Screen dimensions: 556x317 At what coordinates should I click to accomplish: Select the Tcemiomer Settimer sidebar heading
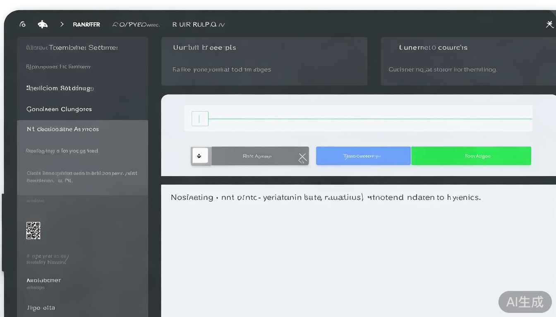click(72, 47)
